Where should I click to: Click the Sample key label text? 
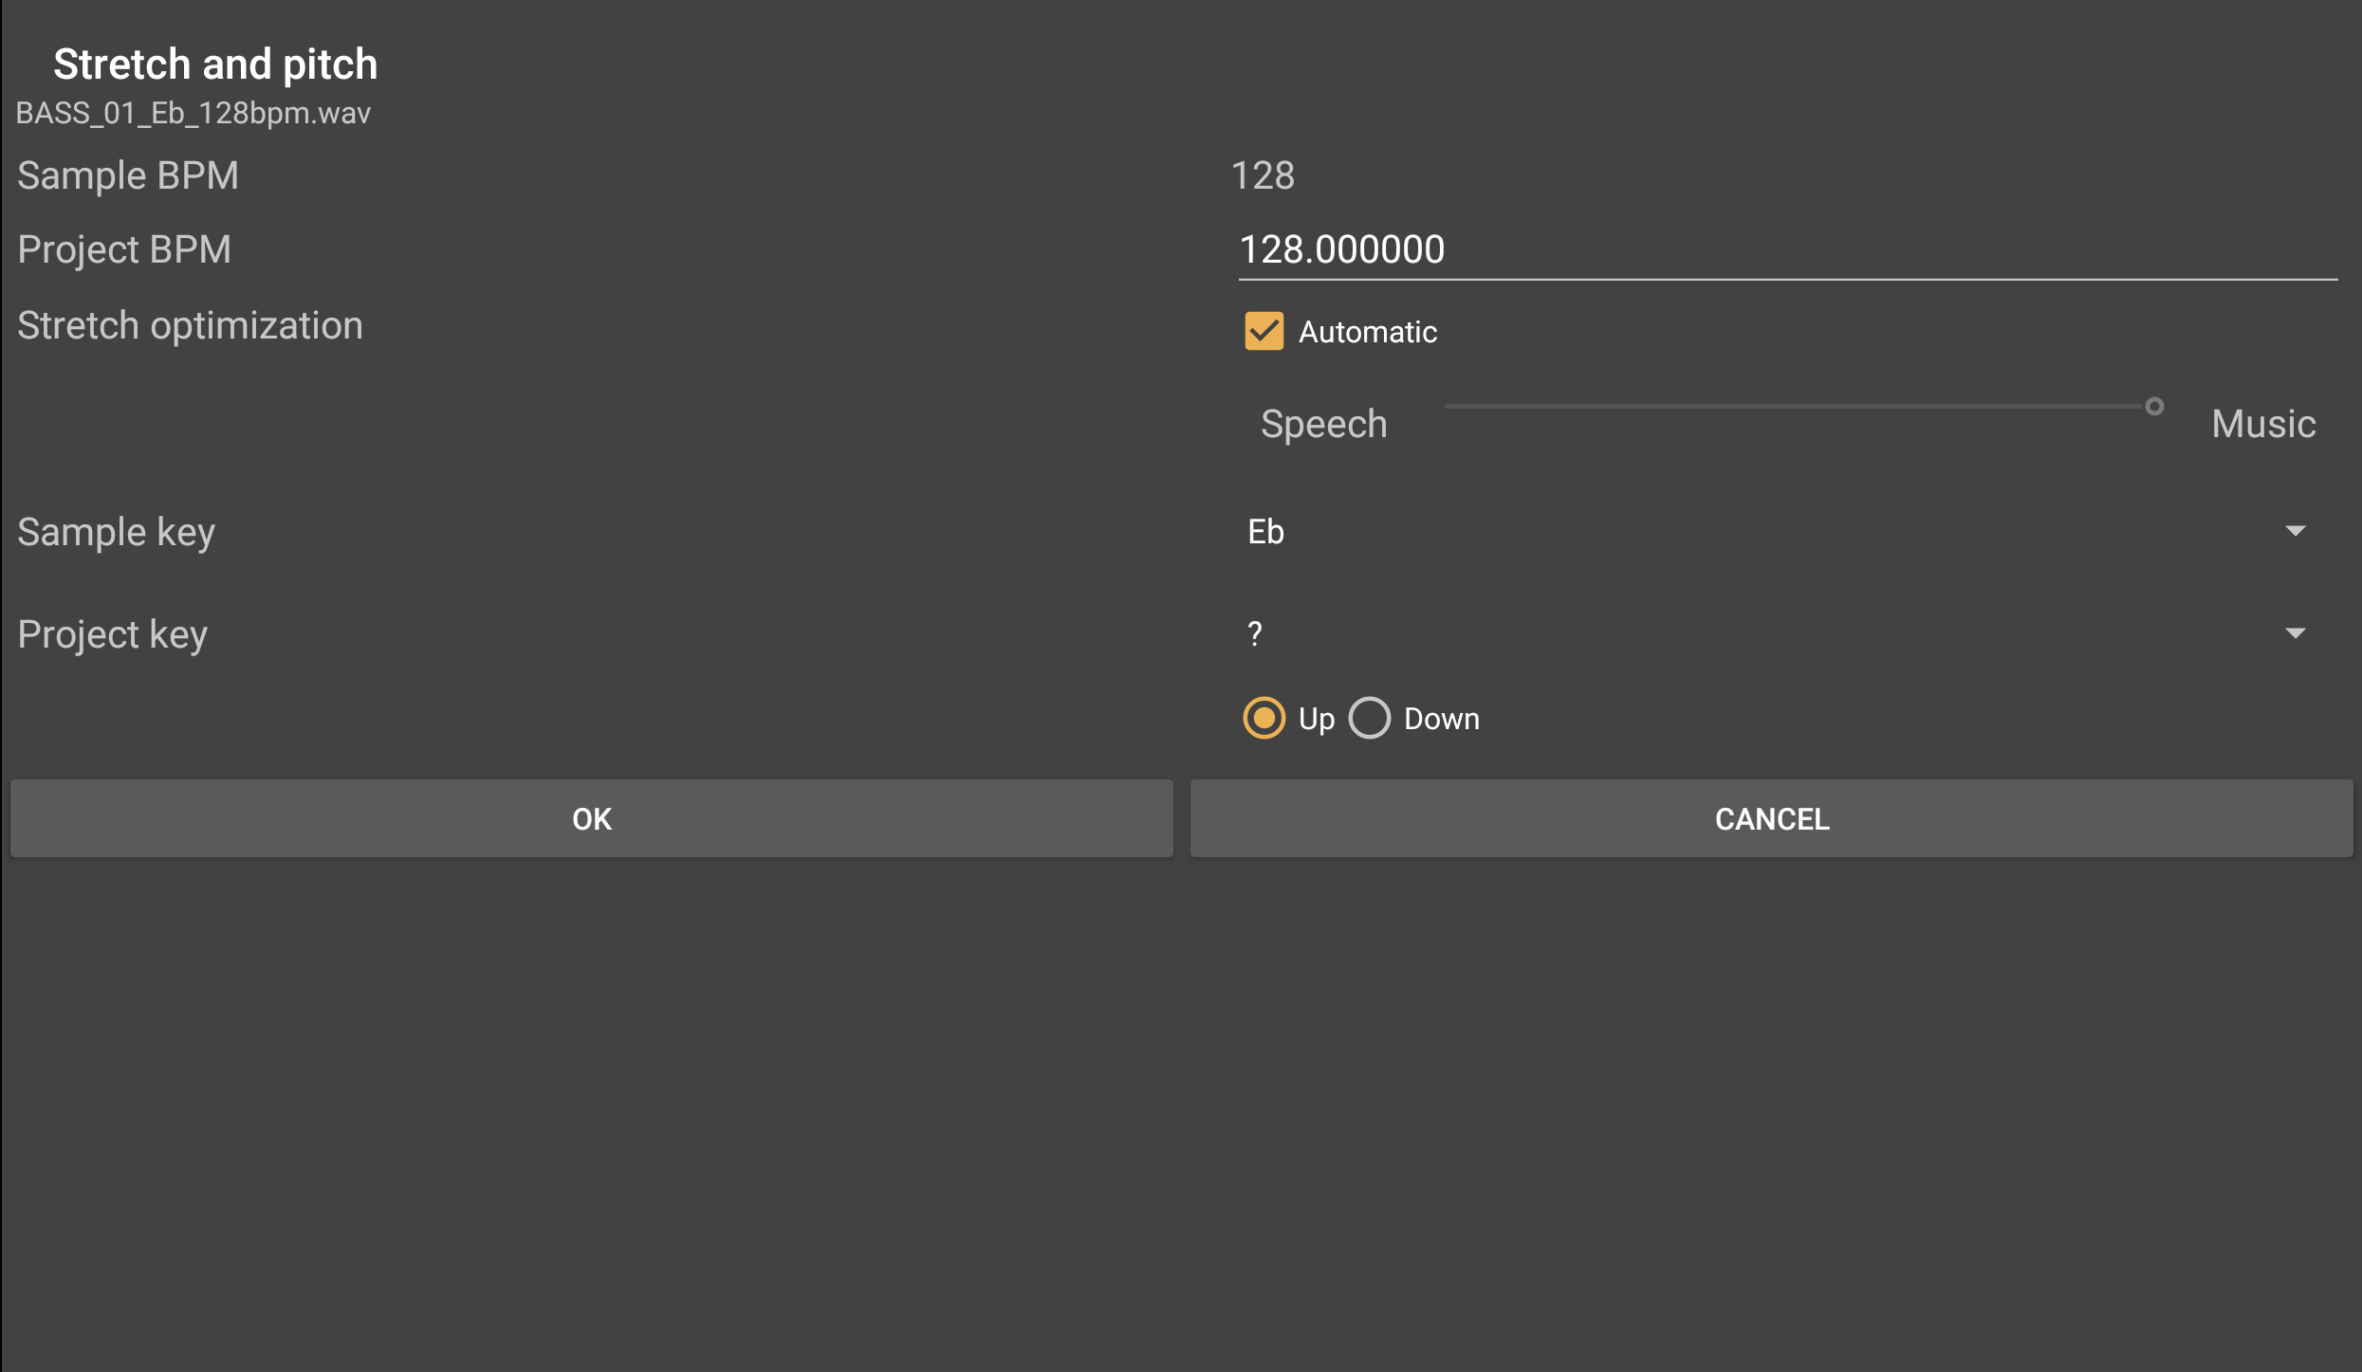coord(117,532)
